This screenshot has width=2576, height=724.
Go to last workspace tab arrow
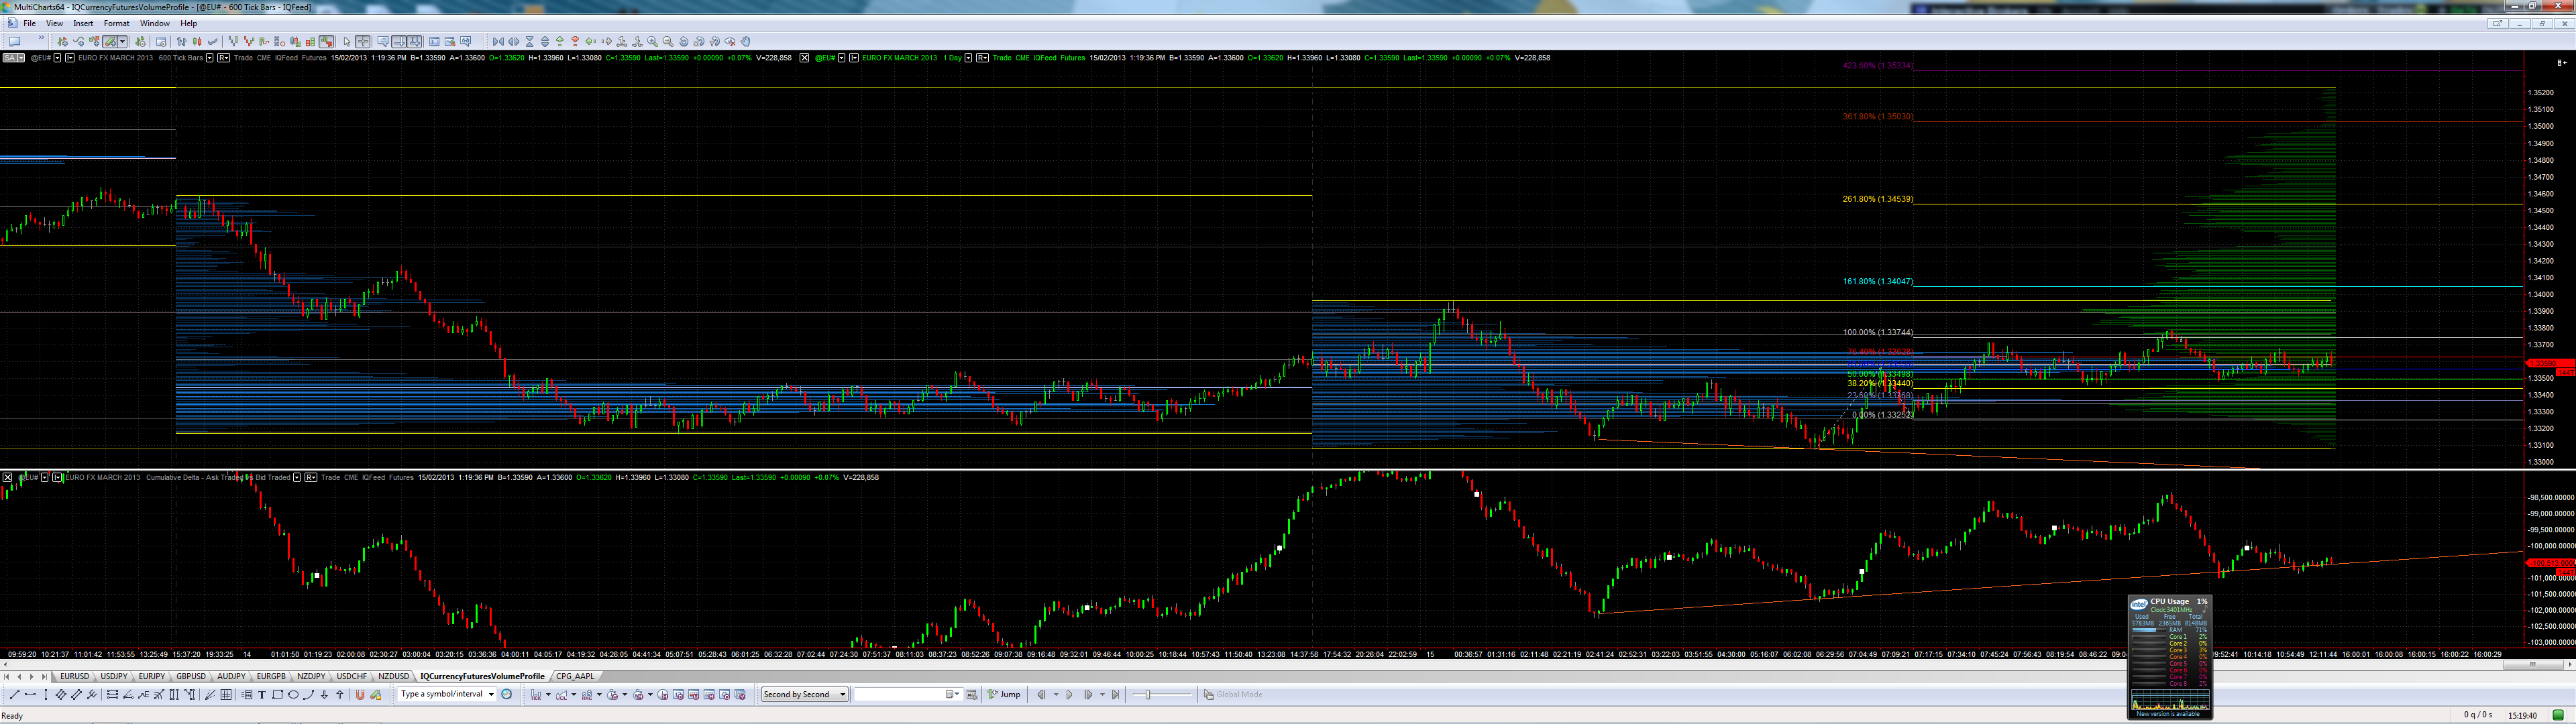pyautogui.click(x=44, y=677)
